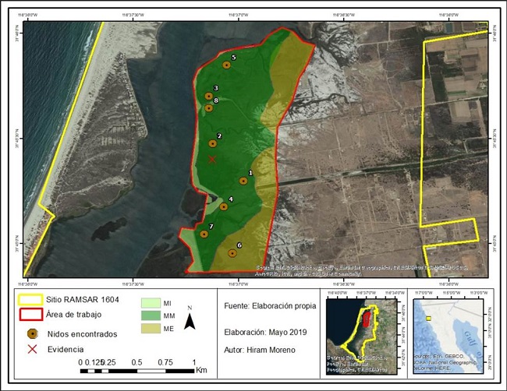Click nest marker number 3
The image size is (507, 391).
coord(208,96)
